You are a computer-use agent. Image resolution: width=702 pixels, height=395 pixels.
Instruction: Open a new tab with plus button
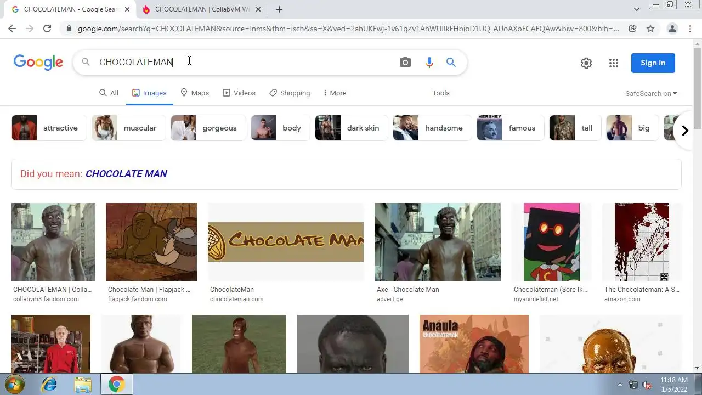[279, 9]
